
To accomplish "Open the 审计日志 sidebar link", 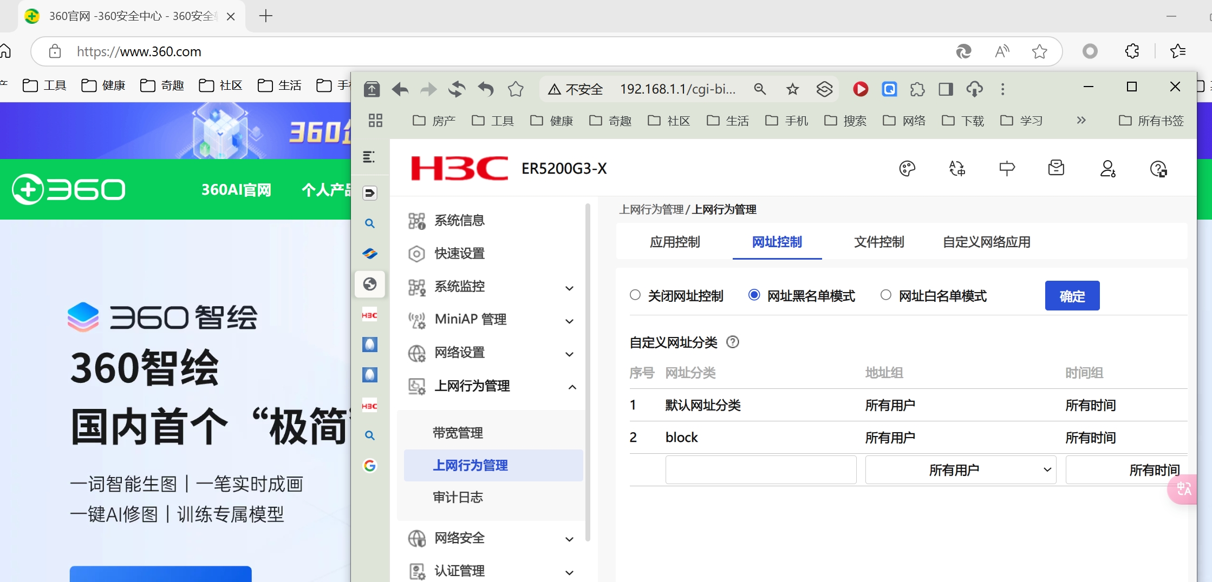I will click(458, 498).
